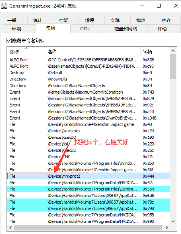The width and height of the screenshot is (181, 234).
Task: Click the handle value 0x1048
Action: 149,118
